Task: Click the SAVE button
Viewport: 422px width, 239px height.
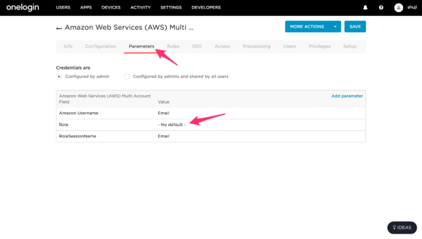Action: [x=355, y=26]
